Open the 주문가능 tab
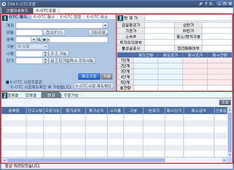234x170 pixels. click(x=71, y=95)
